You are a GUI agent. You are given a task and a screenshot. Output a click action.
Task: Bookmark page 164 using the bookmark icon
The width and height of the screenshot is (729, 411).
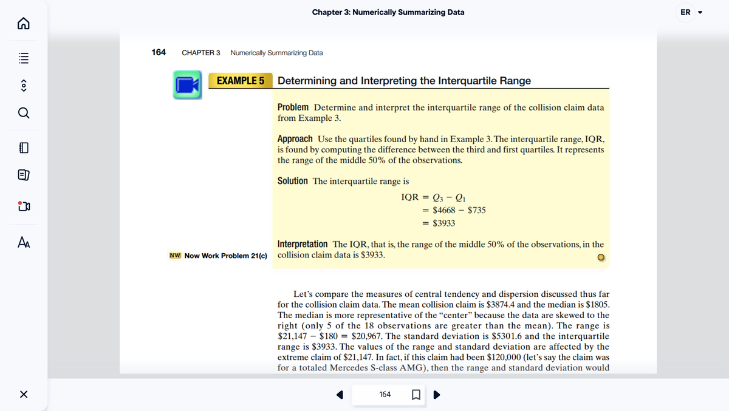coord(416,394)
